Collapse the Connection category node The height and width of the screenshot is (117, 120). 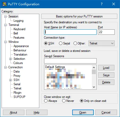click(x=5, y=67)
